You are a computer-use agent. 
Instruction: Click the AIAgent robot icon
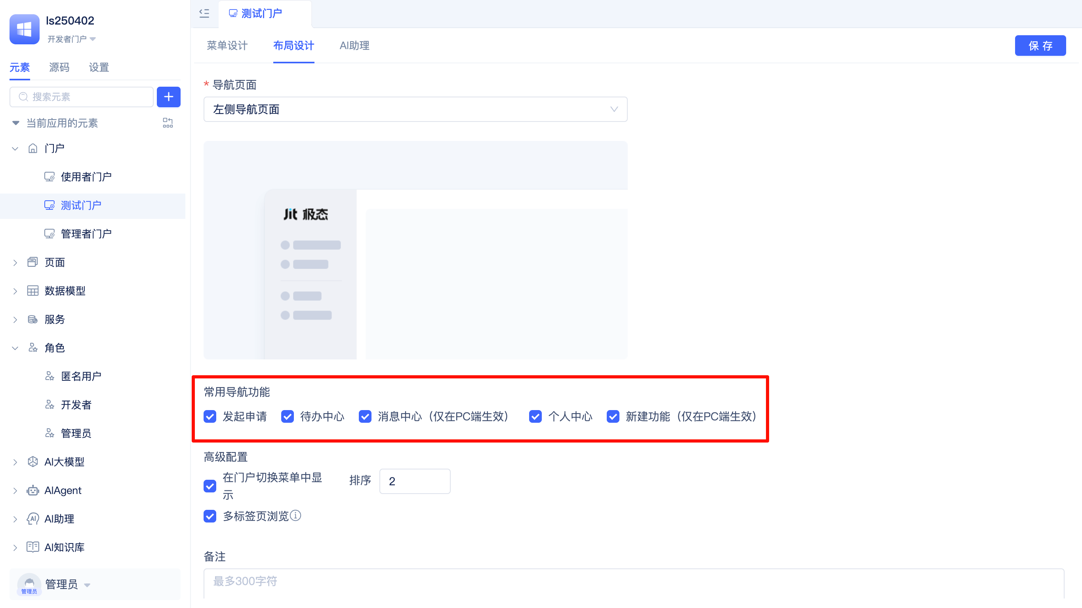pos(33,490)
